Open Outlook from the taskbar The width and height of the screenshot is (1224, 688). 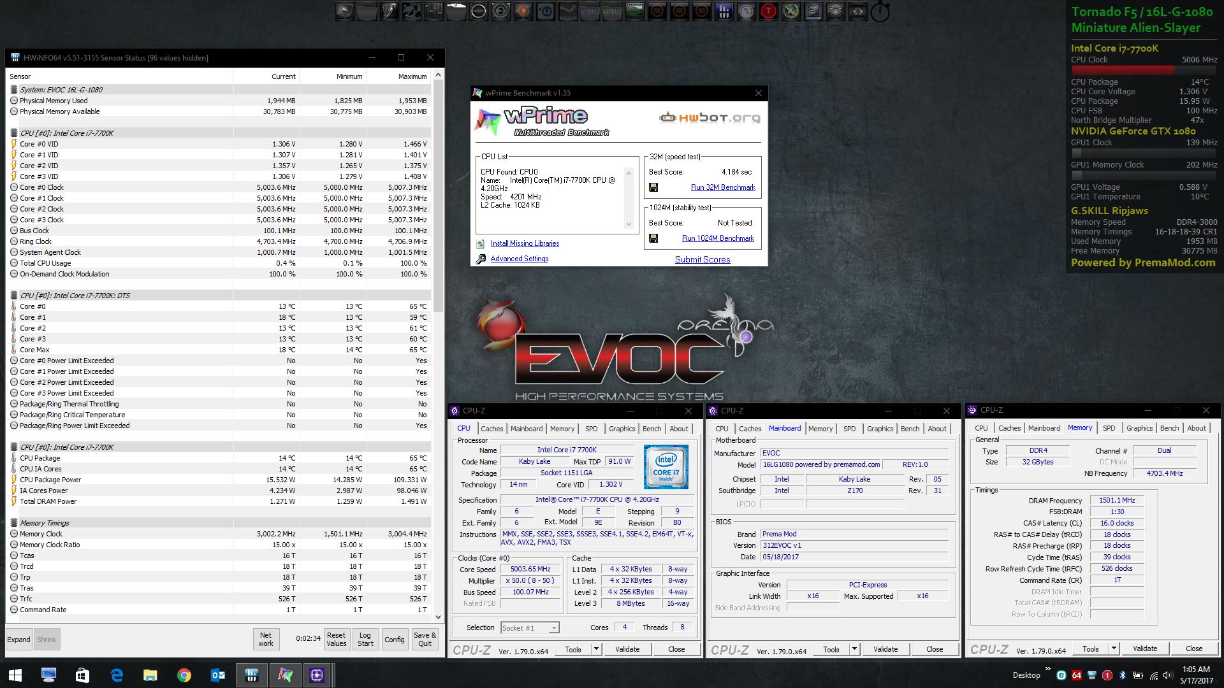point(217,675)
